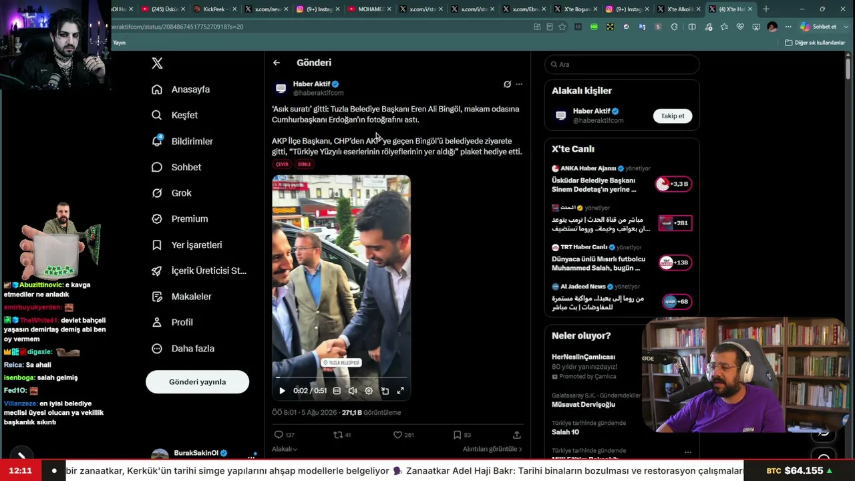Open TRT Haber Canlı live broadcast
855x481 pixels.
coord(601,259)
